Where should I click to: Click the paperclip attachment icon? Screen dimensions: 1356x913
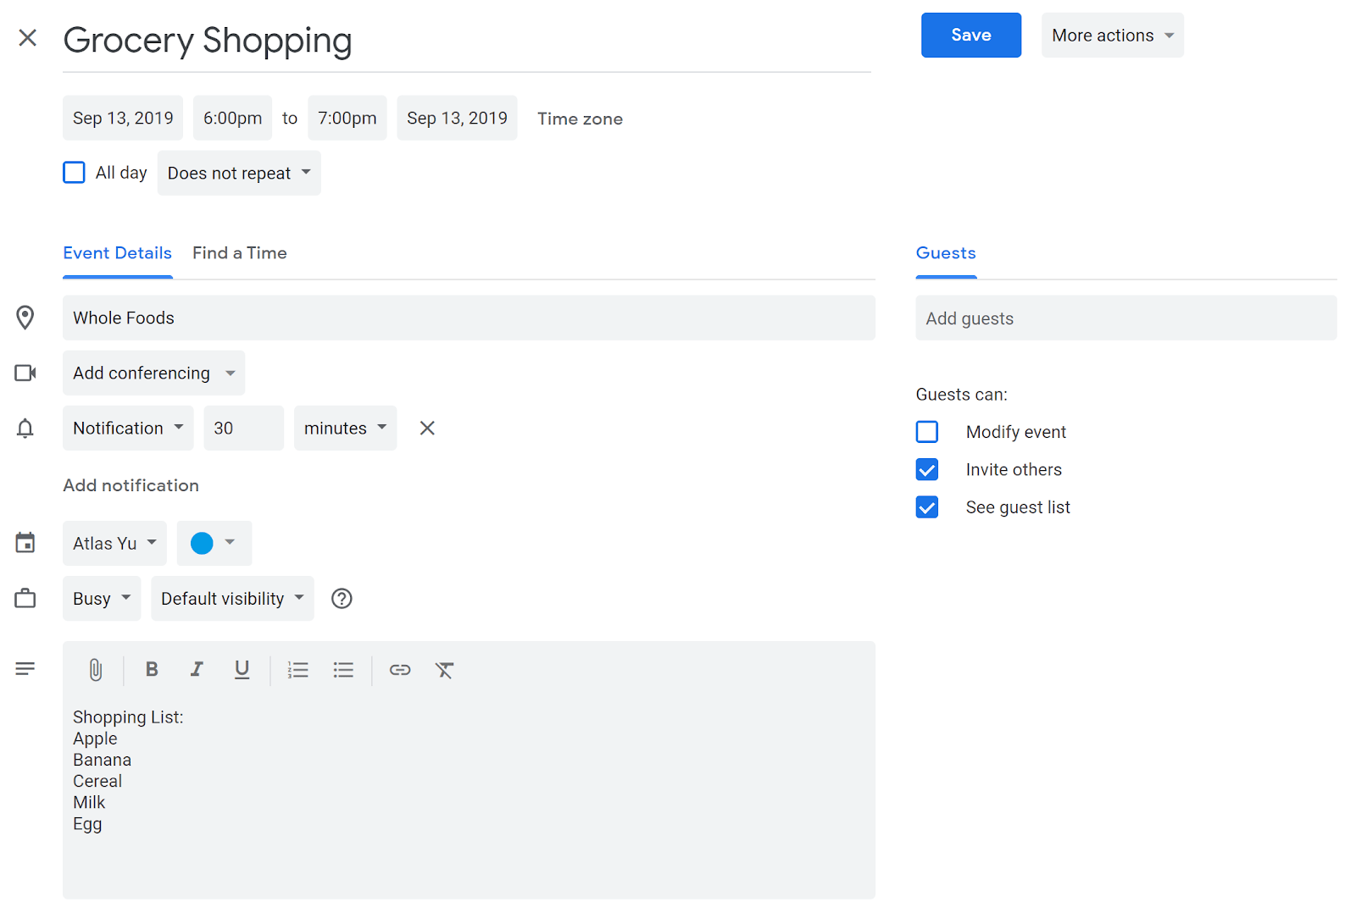[96, 670]
